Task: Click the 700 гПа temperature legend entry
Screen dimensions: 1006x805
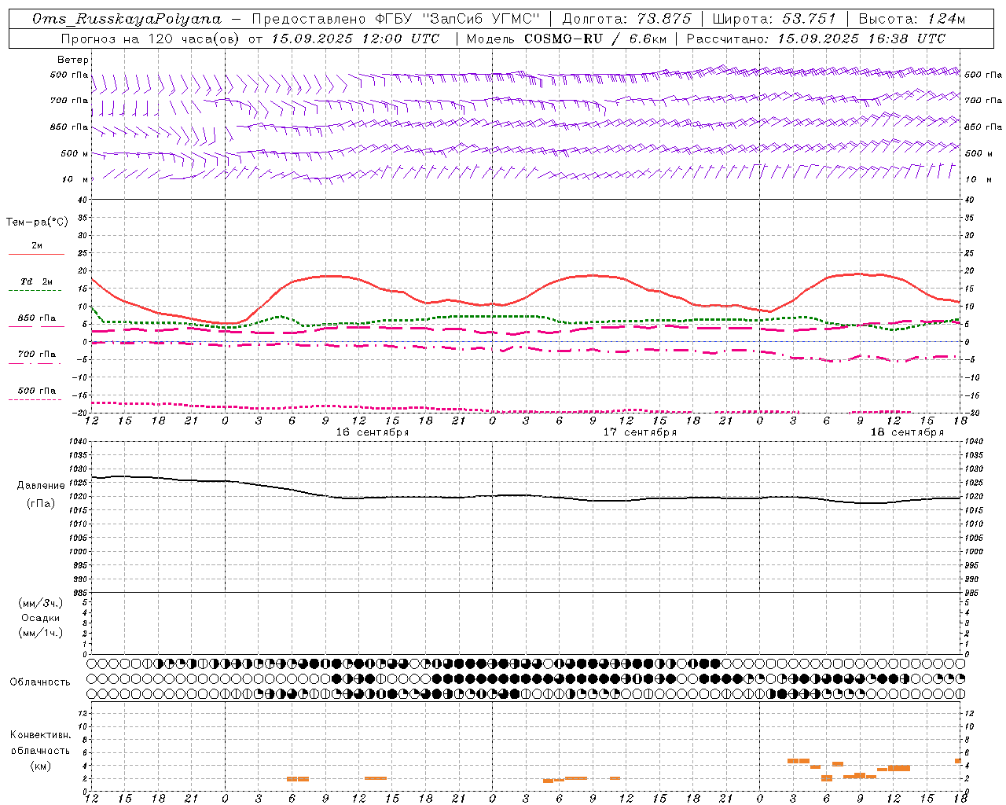Action: pos(37,355)
